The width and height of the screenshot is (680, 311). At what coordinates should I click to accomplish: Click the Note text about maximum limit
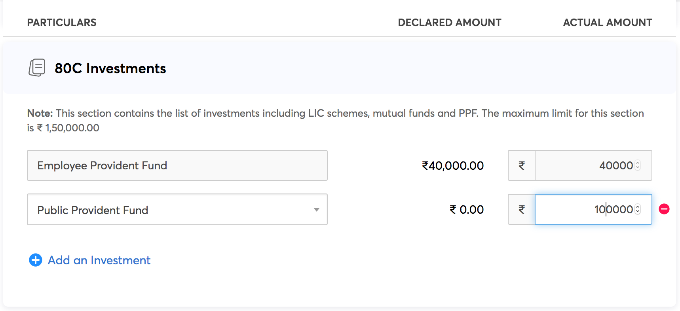click(335, 114)
